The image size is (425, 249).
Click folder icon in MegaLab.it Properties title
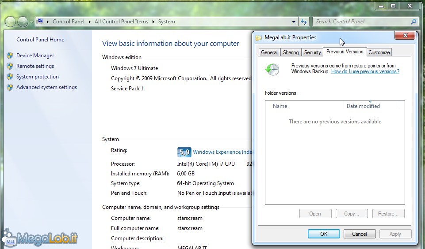tap(259, 37)
